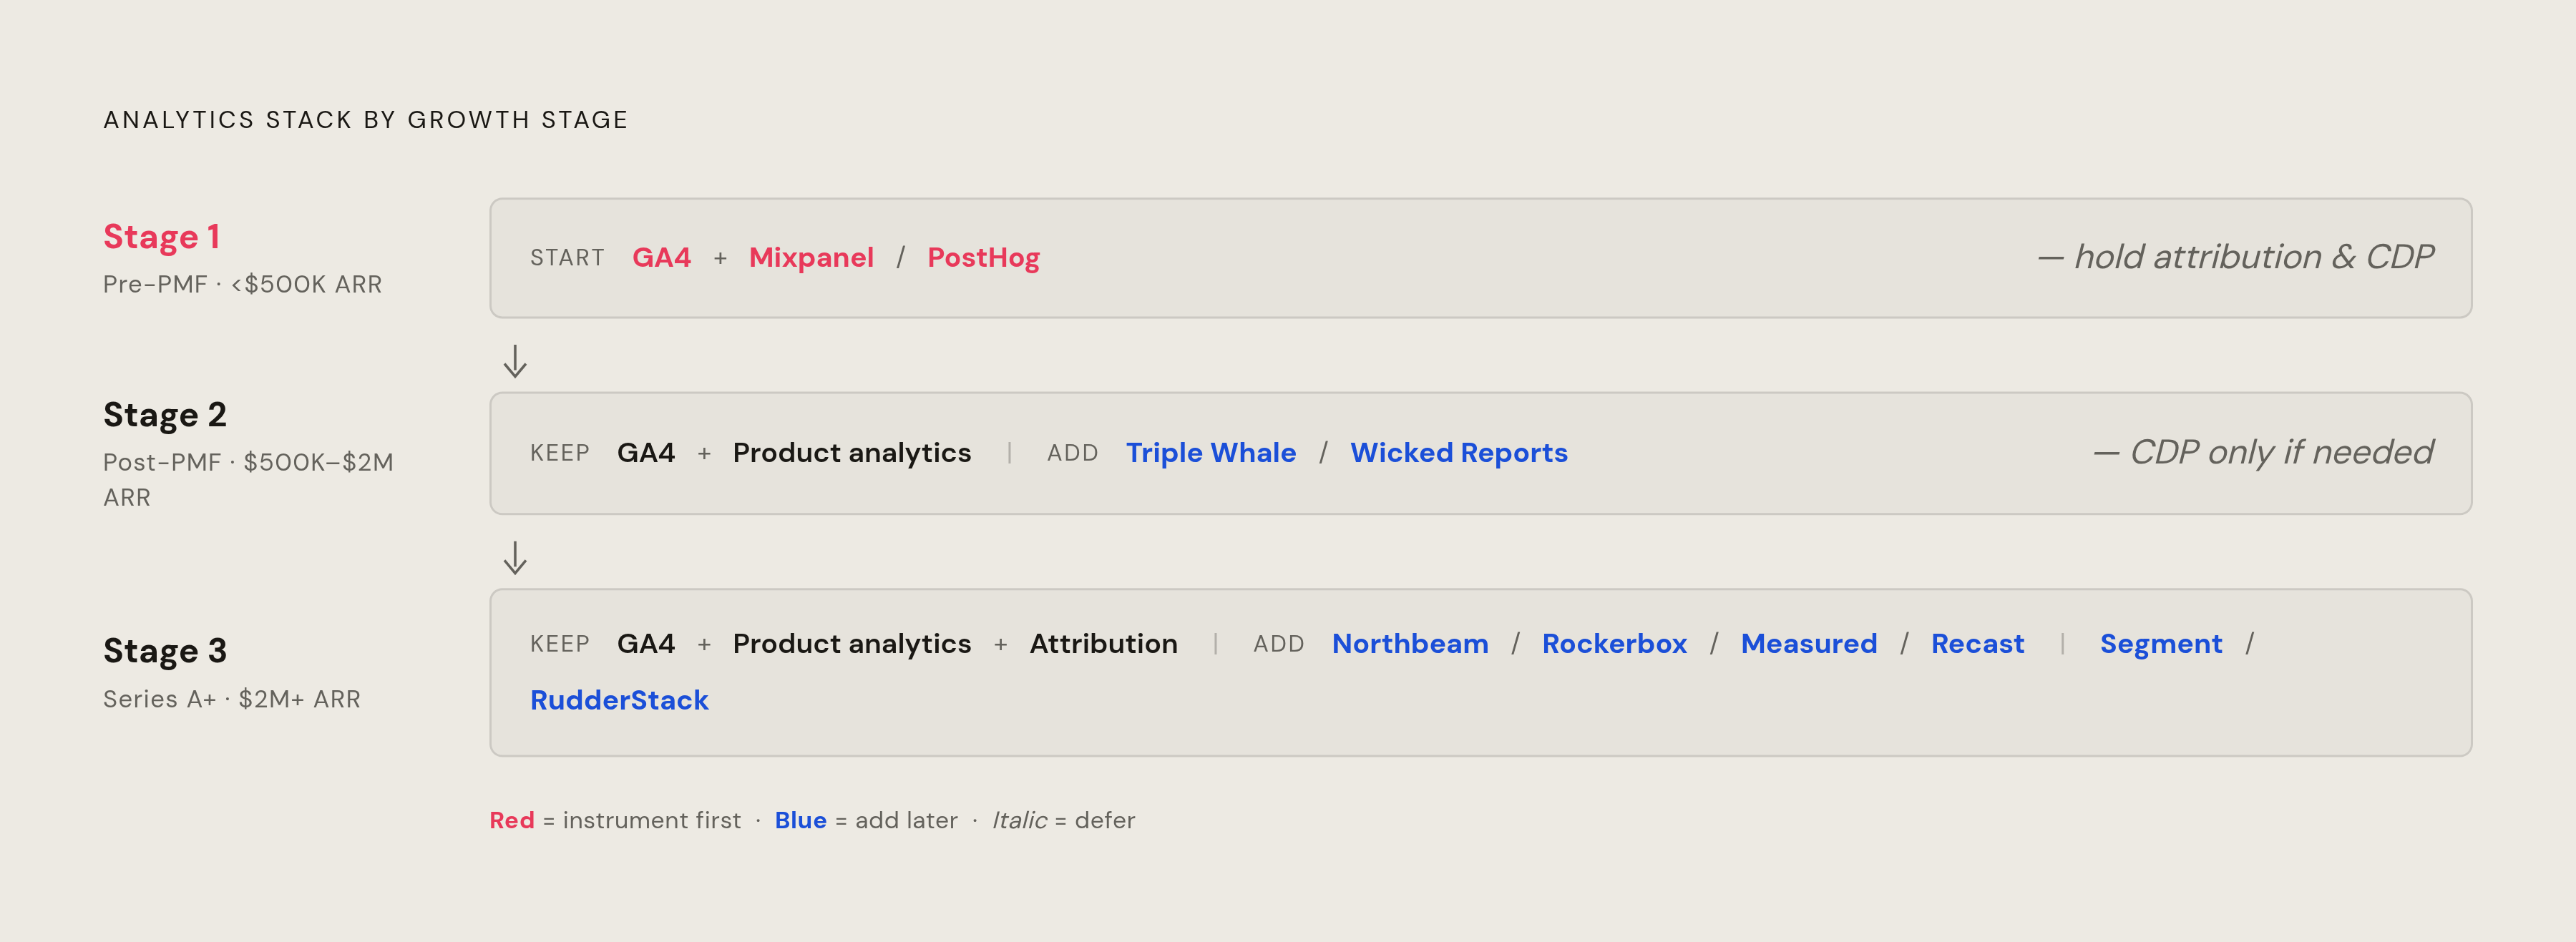Select the Measured link
The height and width of the screenshot is (942, 2576).
pyautogui.click(x=1808, y=644)
